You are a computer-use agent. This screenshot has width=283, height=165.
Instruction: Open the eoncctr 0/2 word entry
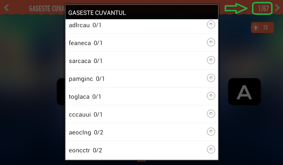86,151
